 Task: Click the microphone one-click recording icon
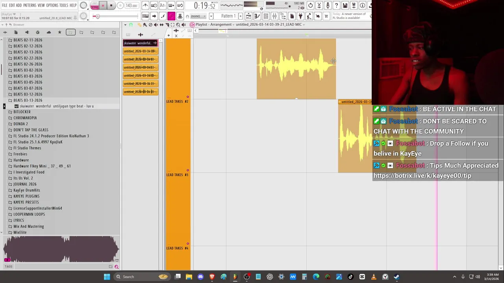coord(328,6)
